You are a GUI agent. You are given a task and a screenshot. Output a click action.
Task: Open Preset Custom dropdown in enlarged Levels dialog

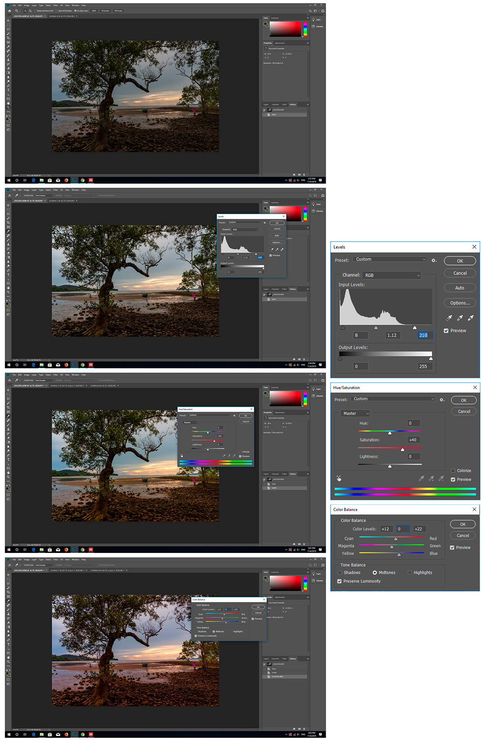(390, 259)
